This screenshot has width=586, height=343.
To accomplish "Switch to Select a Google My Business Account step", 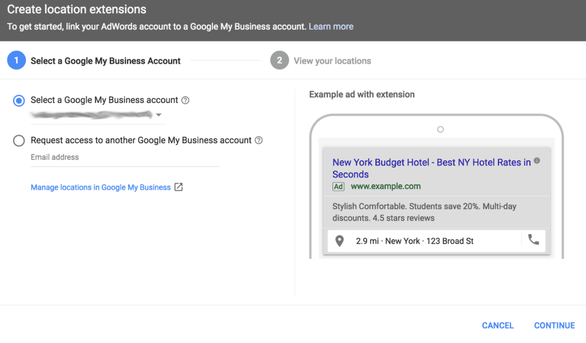I will pyautogui.click(x=105, y=61).
